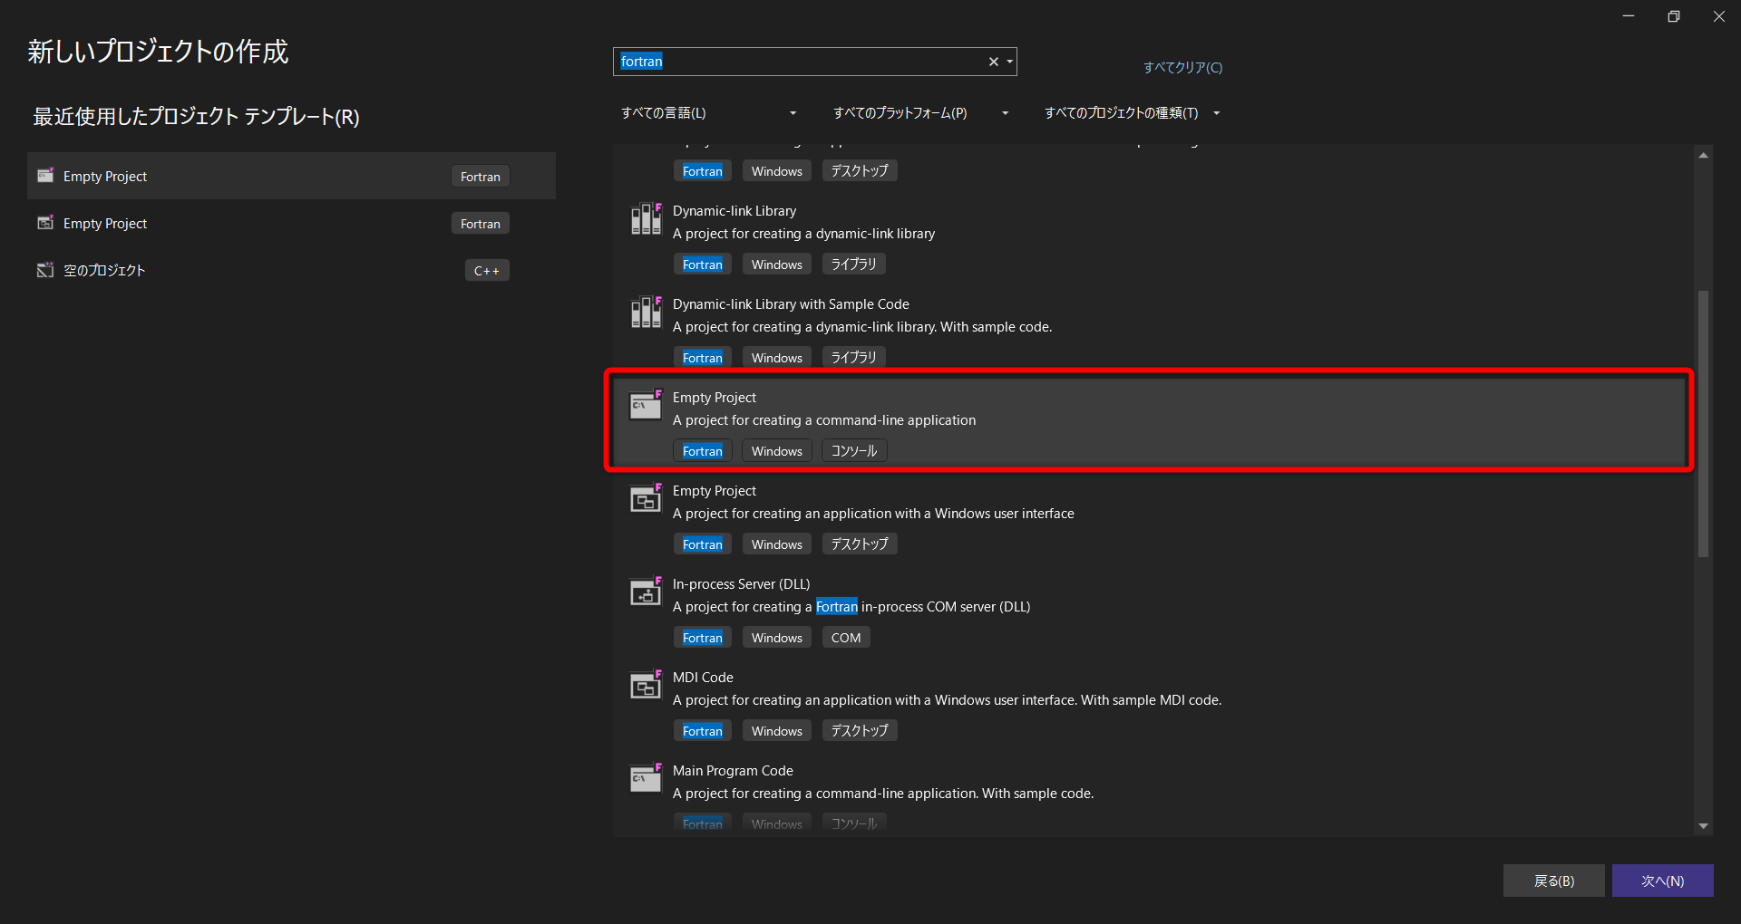The height and width of the screenshot is (924, 1741).
Task: Click the scrollbar down arrow of template list
Action: 1703,826
